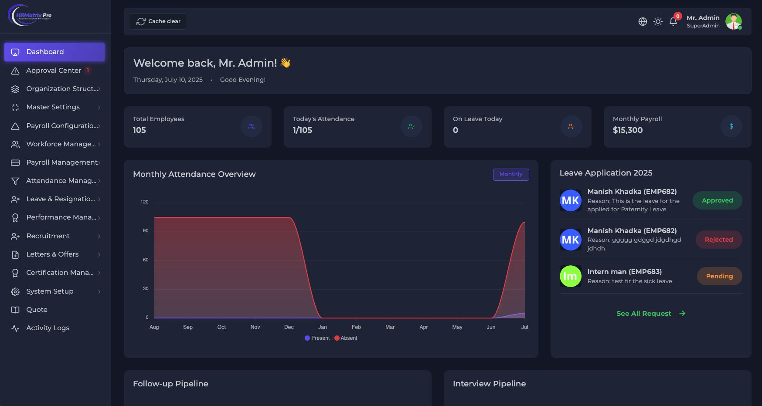Toggle the Present series in chart legend
Image resolution: width=762 pixels, height=406 pixels.
(x=317, y=338)
